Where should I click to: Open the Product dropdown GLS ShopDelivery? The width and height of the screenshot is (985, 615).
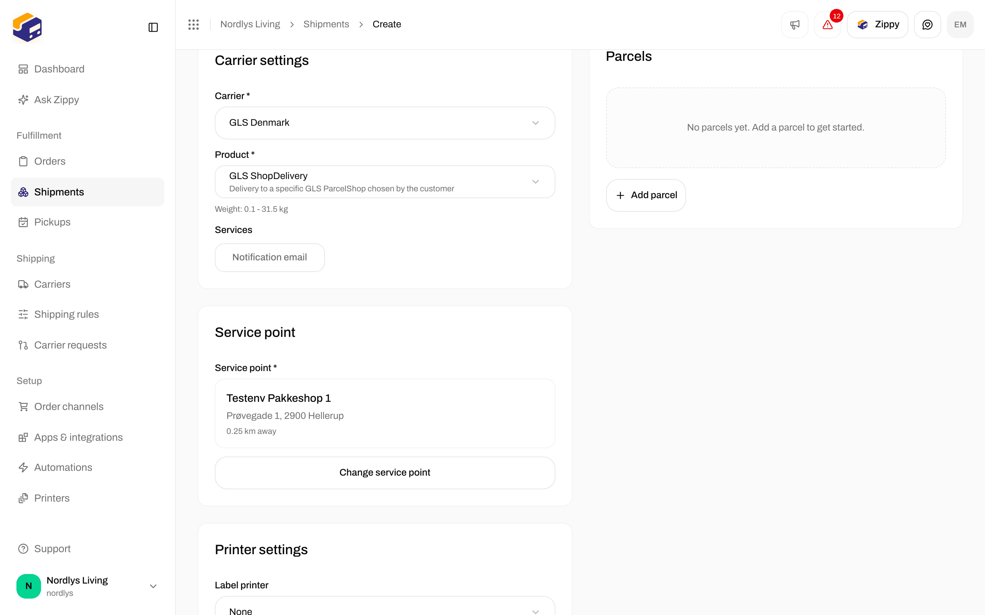pos(385,182)
